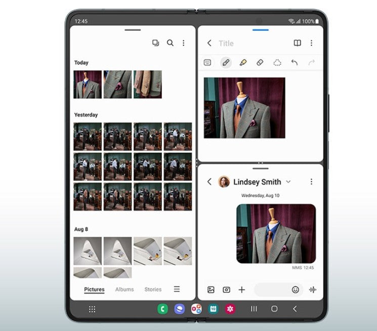Select the eraser tool
The width and height of the screenshot is (377, 331).
tap(260, 63)
